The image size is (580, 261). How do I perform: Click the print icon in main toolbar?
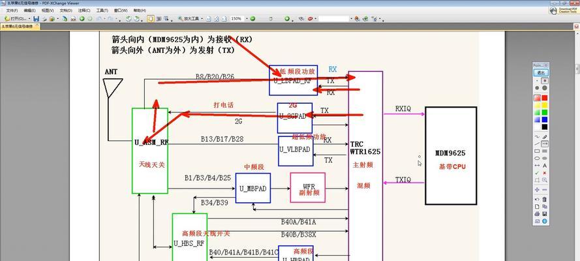44,18
